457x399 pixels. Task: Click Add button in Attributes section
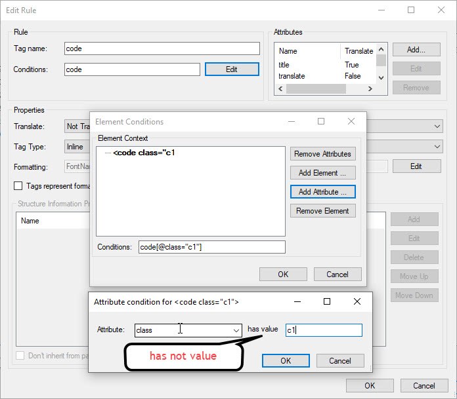pyautogui.click(x=416, y=50)
